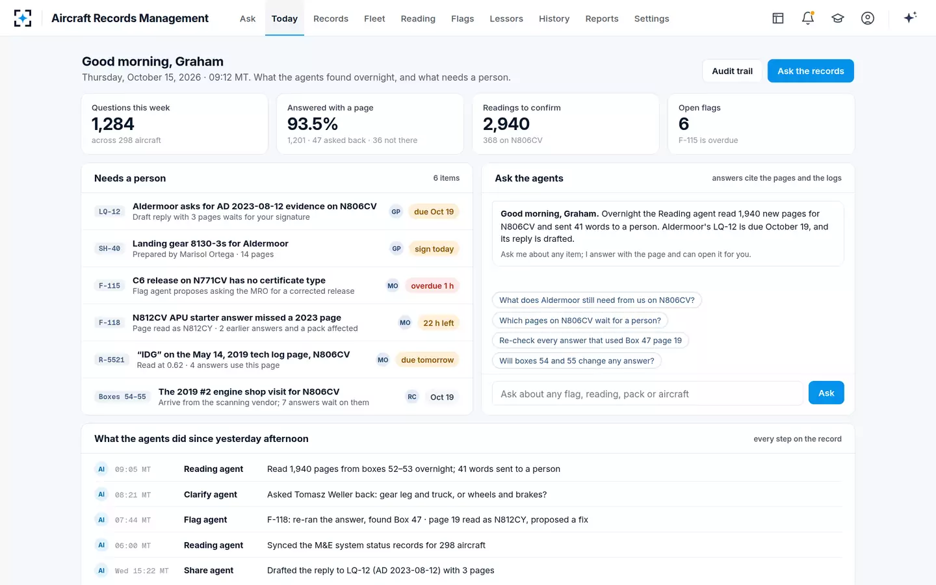The width and height of the screenshot is (936, 585).
Task: Focus the "Ask about any flag, reading, pack or aircraft" field
Action: pos(647,394)
